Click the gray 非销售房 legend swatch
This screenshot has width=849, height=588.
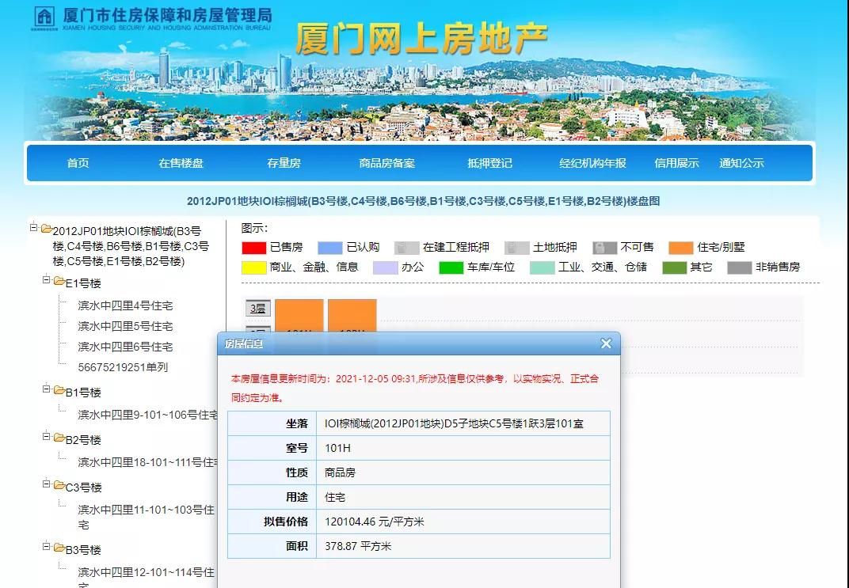[740, 267]
